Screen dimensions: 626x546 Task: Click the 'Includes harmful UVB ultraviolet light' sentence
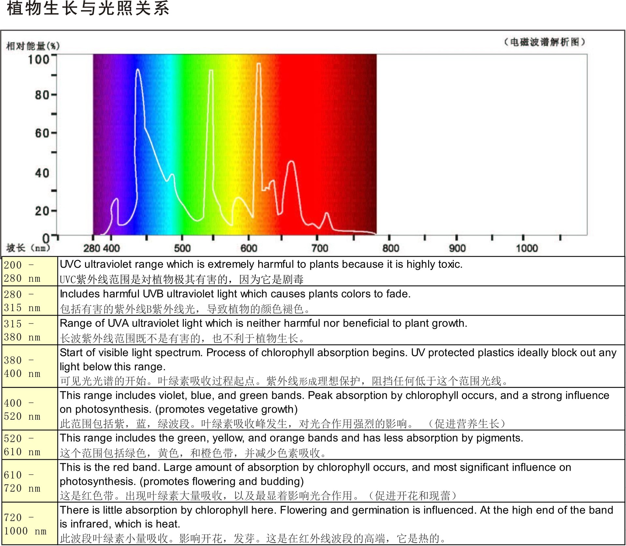tap(235, 294)
